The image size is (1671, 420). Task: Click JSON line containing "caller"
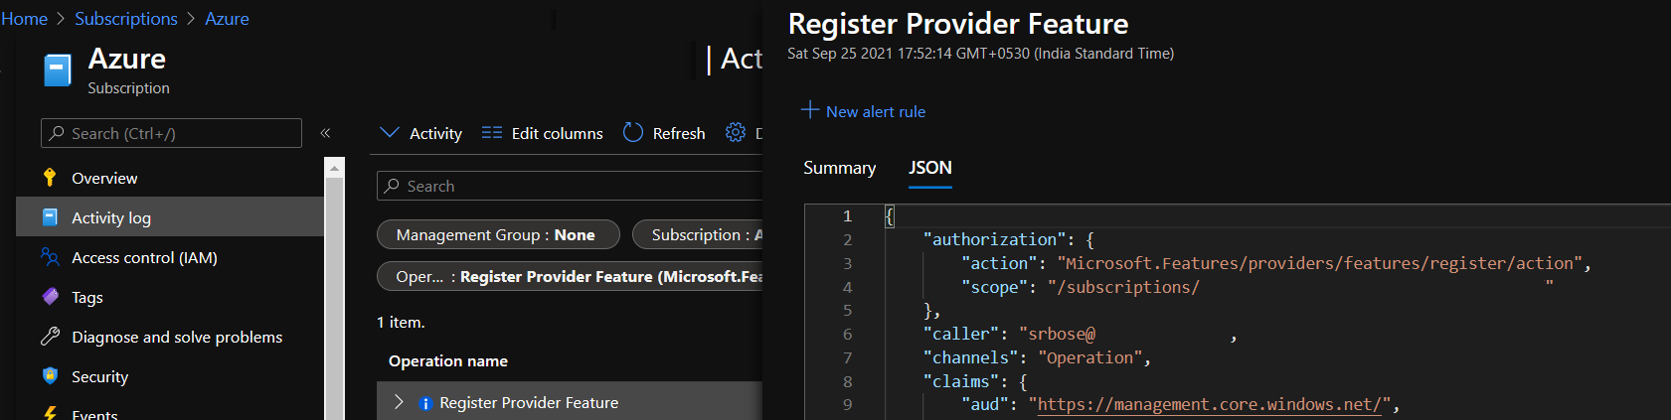pos(1080,335)
